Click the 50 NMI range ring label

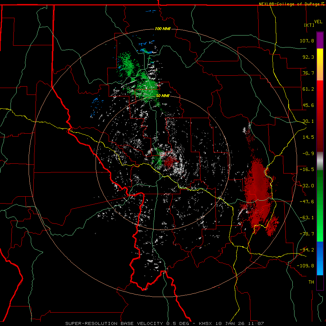163,96
